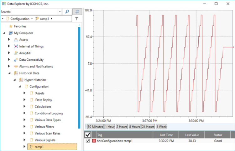The height and width of the screenshot is (151, 235).
Task: Uncheck the ramp1 tag row checkbox
Action: 88,141
